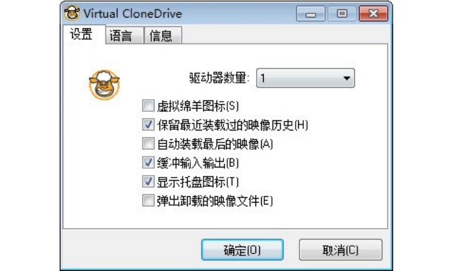The width and height of the screenshot is (452, 271).
Task: Click the Virtual CloneDrive title text
Action: (x=132, y=14)
